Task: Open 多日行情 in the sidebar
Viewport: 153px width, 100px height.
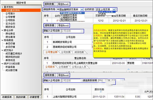Action: tap(10, 47)
